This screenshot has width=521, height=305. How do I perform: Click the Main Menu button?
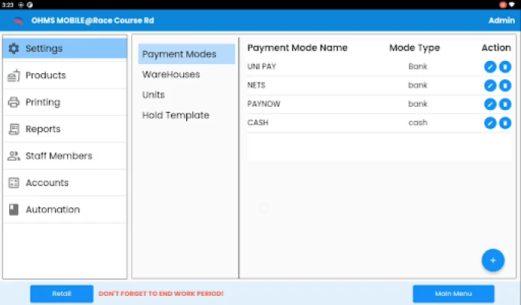coord(453,294)
